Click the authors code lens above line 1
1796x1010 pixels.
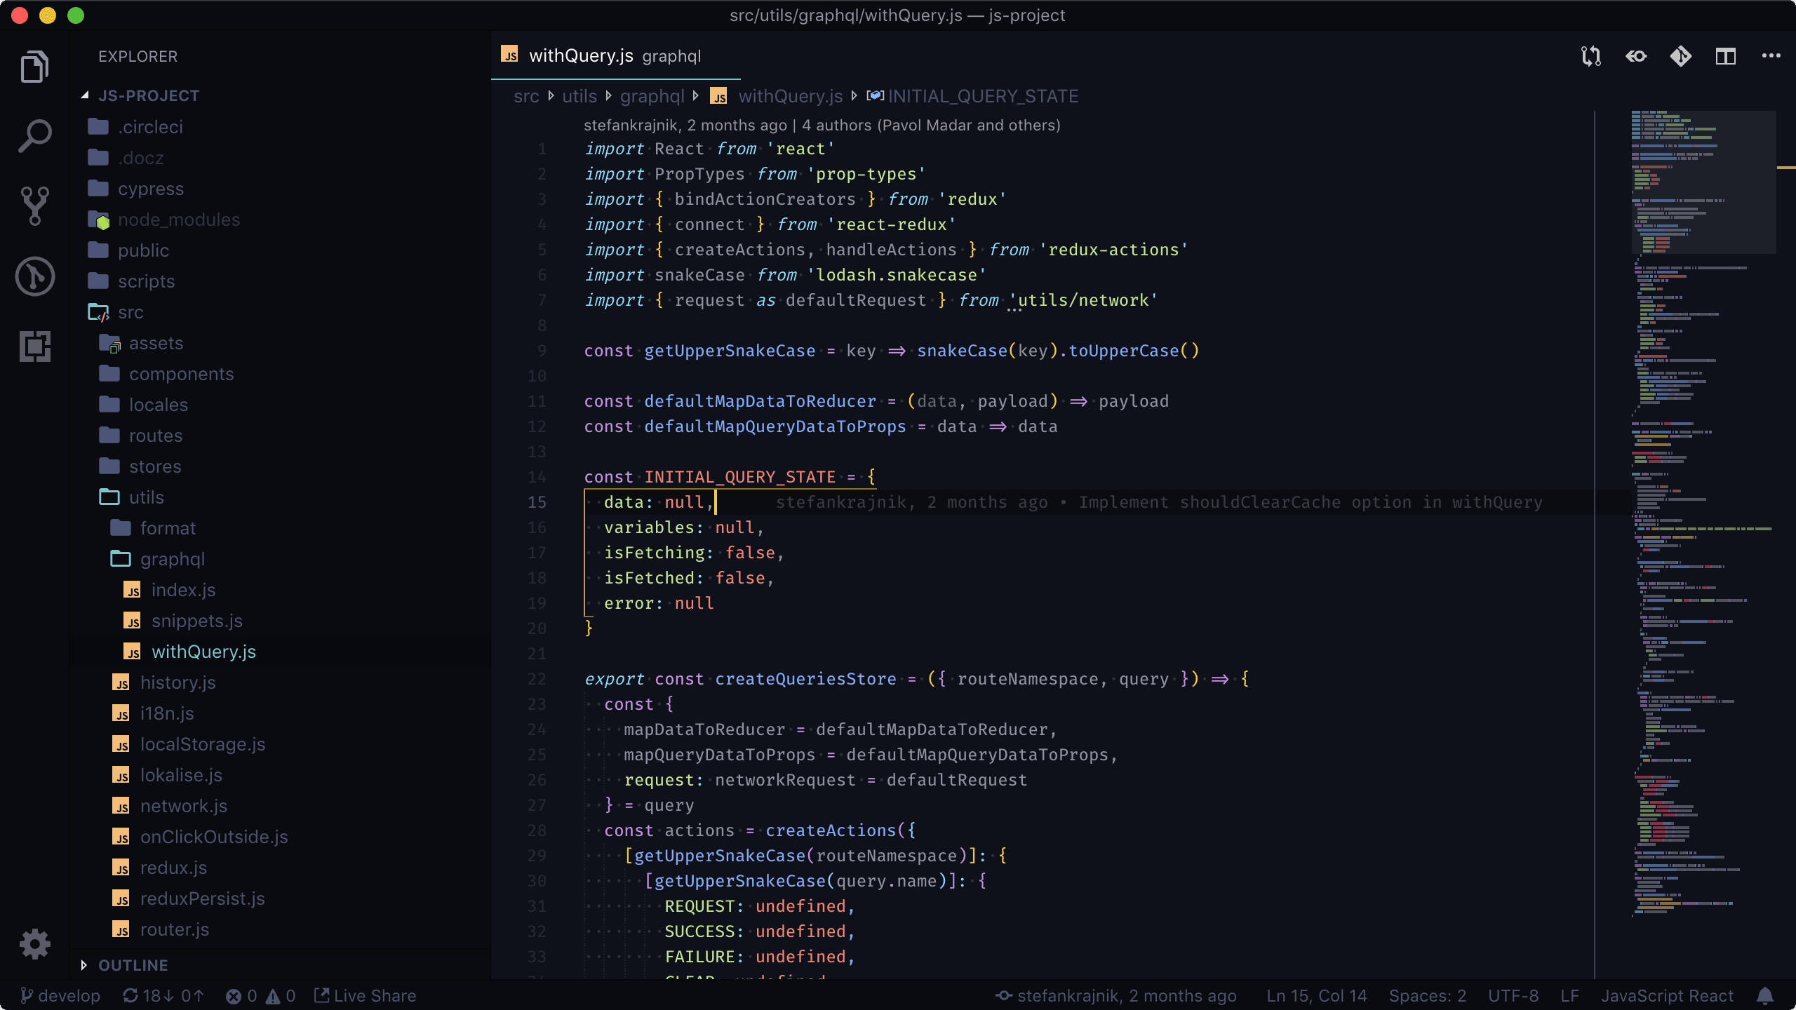pos(822,125)
